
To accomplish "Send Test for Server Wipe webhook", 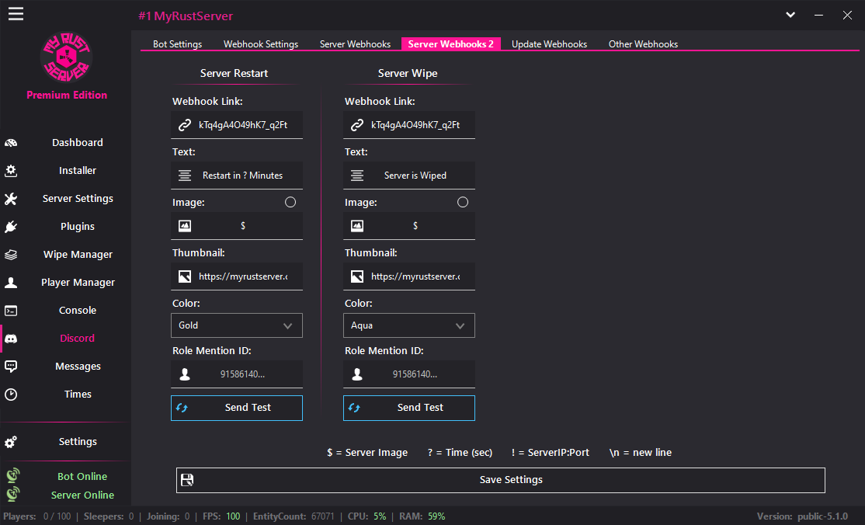I will (x=408, y=408).
